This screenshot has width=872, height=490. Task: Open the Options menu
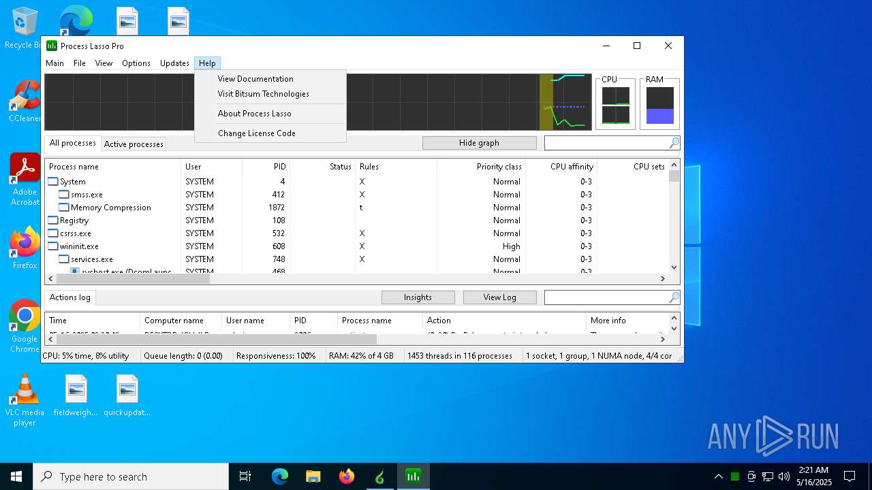pyautogui.click(x=136, y=63)
